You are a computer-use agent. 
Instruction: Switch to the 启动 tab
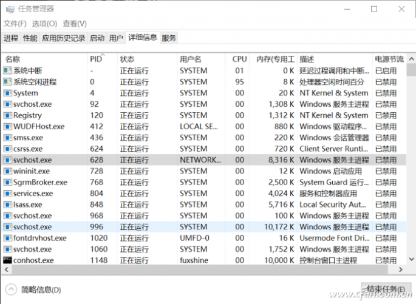[97, 38]
